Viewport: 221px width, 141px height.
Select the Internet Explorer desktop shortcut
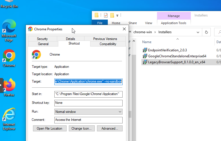pos(9,119)
